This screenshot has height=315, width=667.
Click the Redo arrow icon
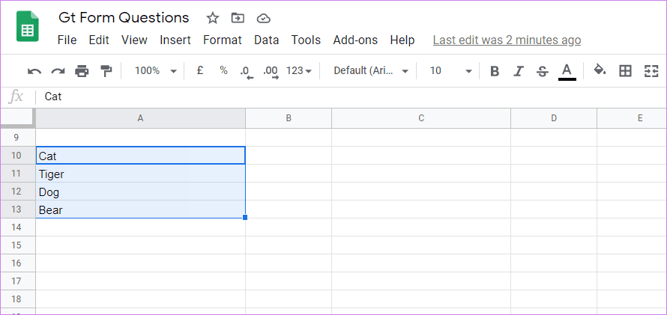point(58,71)
